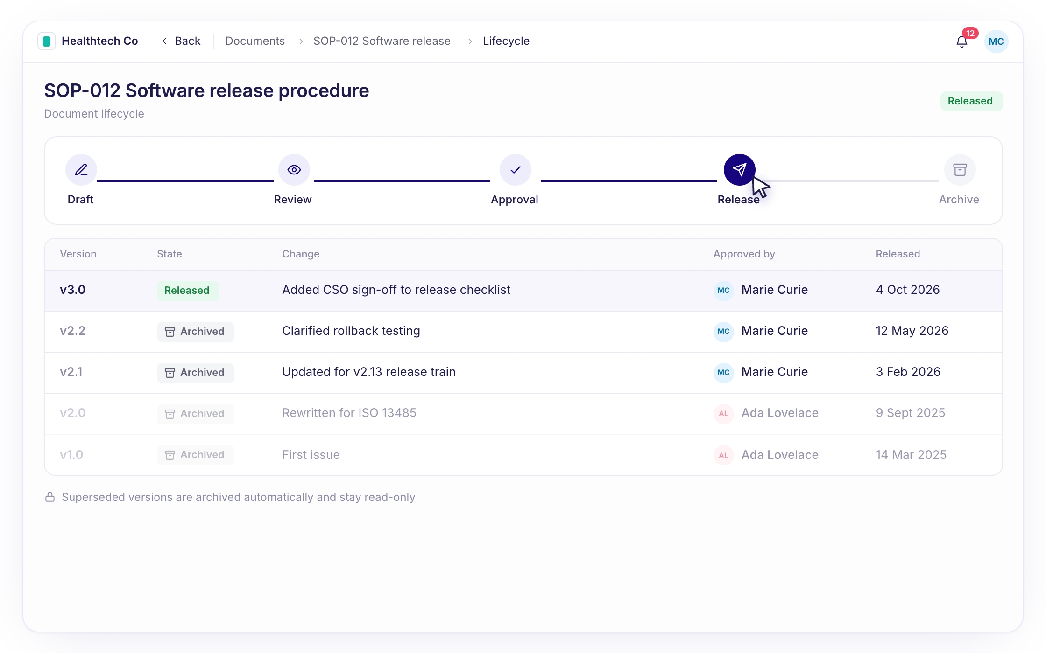Click Ada Lovelace avatar in v1.0 row
Image resolution: width=1046 pixels, height=653 pixels.
(723, 455)
